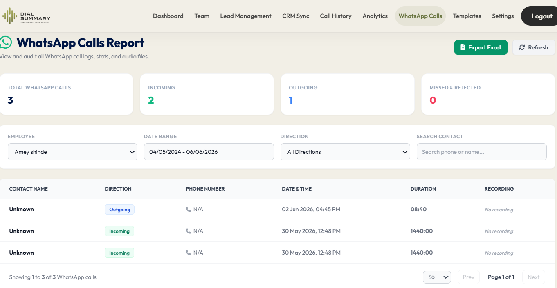Click the Page 1 of 1 indicator
This screenshot has width=557, height=288.
click(501, 277)
